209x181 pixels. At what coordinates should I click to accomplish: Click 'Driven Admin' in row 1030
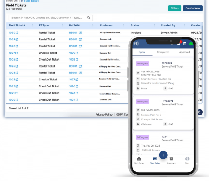(x=169, y=33)
